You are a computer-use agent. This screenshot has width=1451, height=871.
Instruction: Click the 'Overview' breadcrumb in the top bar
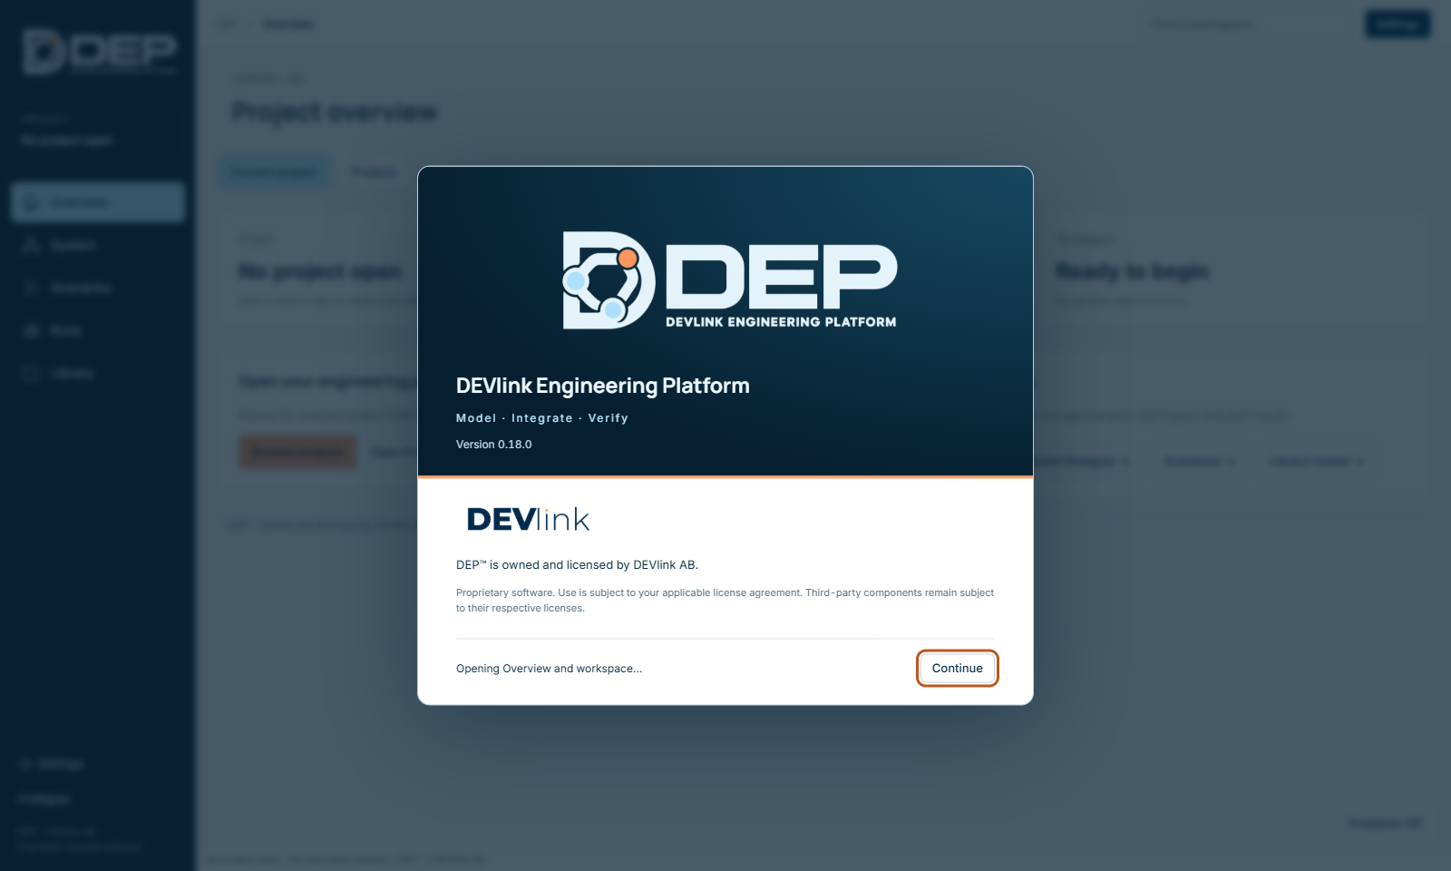[x=288, y=24]
